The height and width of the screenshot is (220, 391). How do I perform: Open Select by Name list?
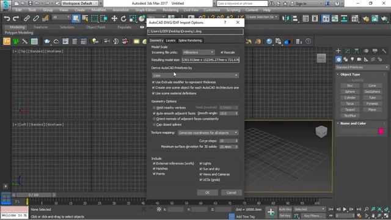click(x=85, y=18)
